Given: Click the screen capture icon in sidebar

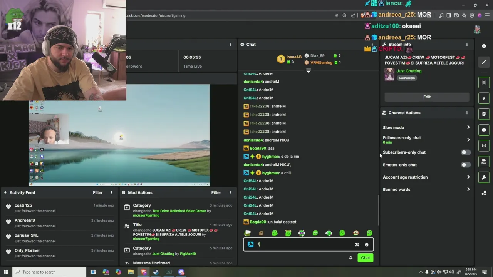Looking at the screenshot, I should [x=484, y=82].
